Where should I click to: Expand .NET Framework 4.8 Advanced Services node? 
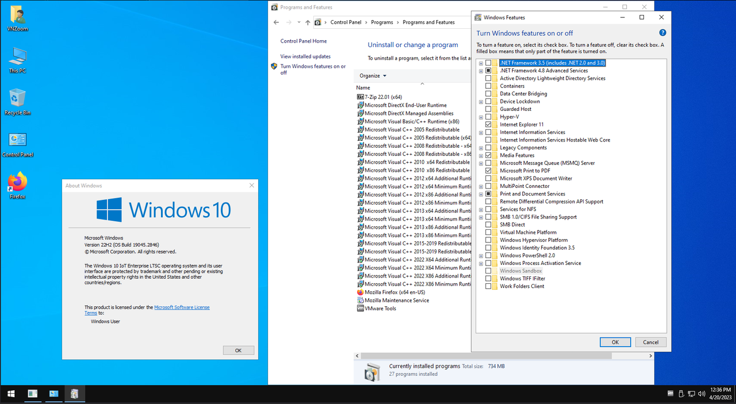481,71
